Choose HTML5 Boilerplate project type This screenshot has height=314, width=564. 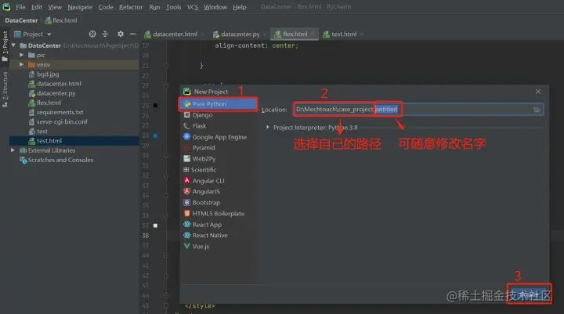219,214
